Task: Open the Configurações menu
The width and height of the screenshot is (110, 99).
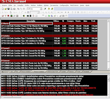Action: coord(64,5)
